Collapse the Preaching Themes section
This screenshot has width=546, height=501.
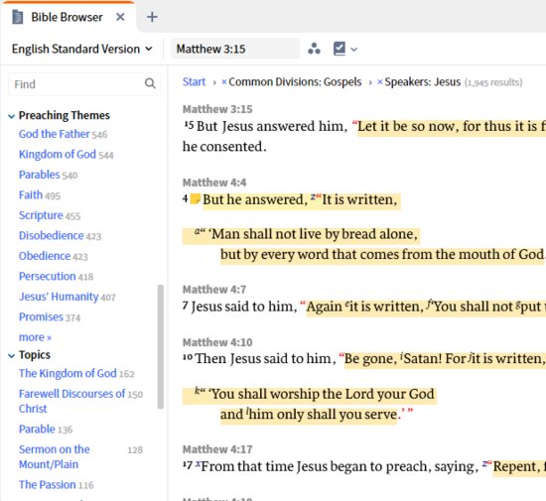pos(12,116)
